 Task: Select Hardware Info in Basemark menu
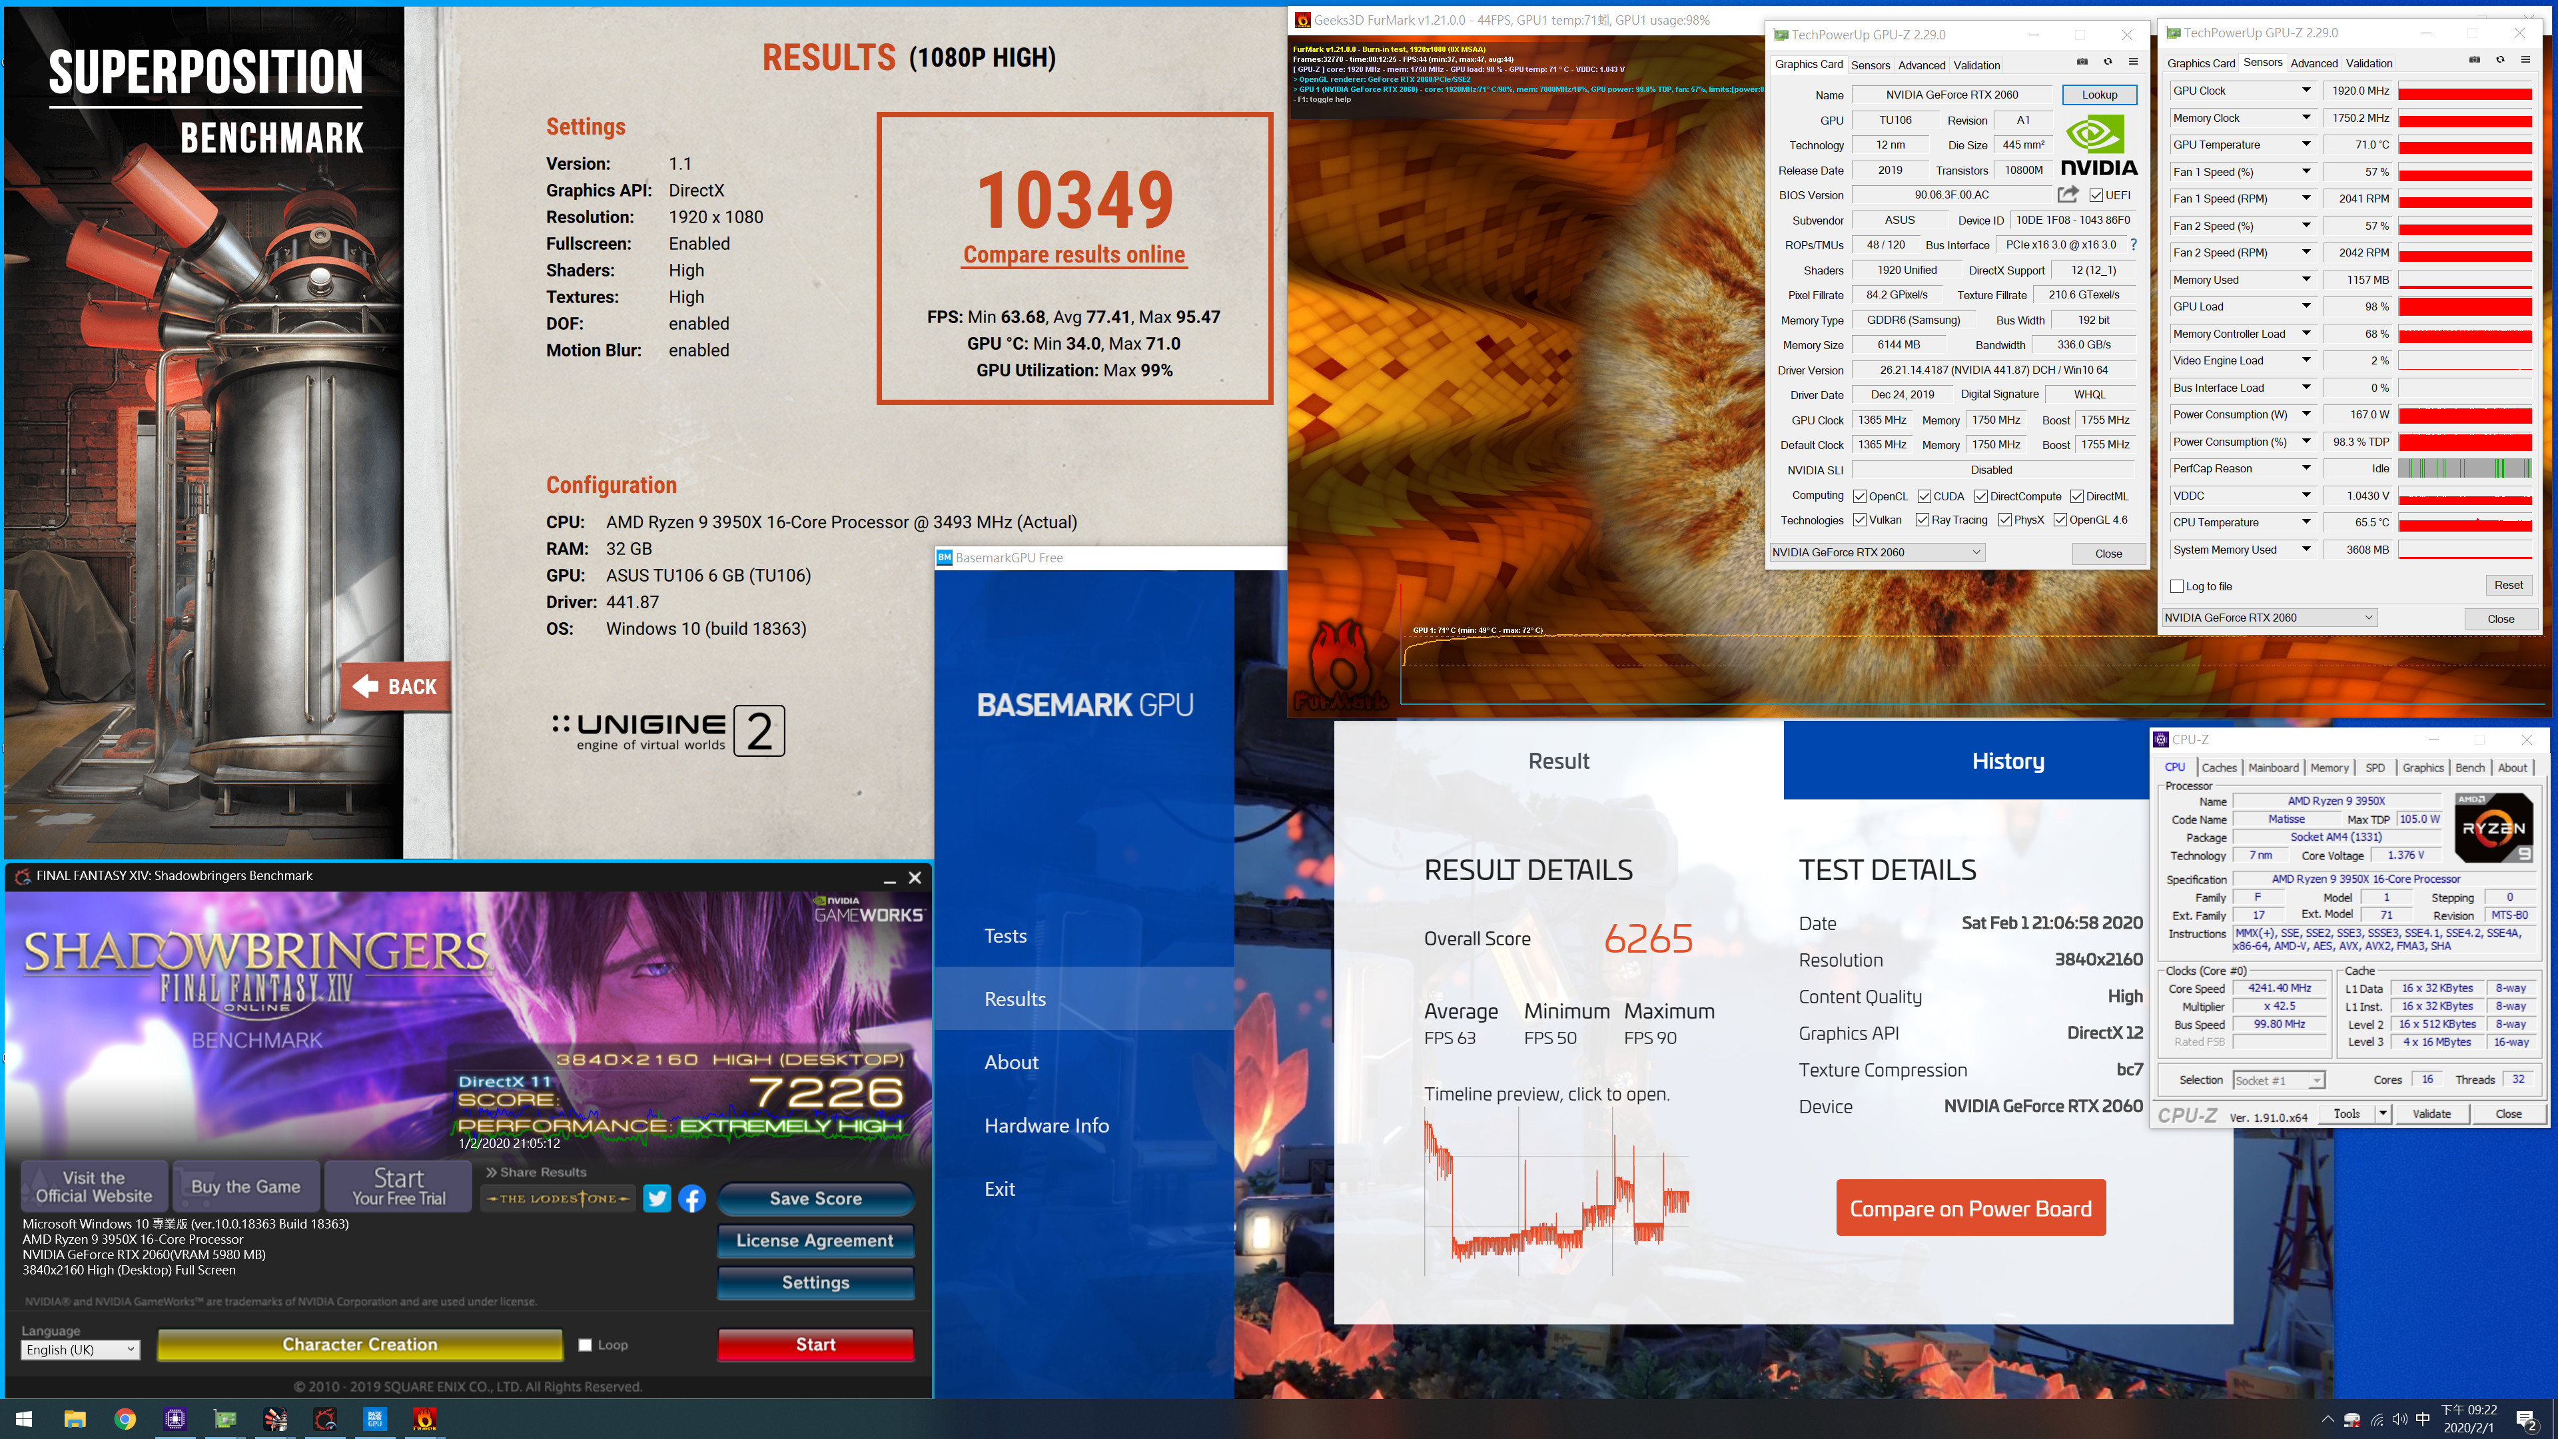click(1047, 1125)
